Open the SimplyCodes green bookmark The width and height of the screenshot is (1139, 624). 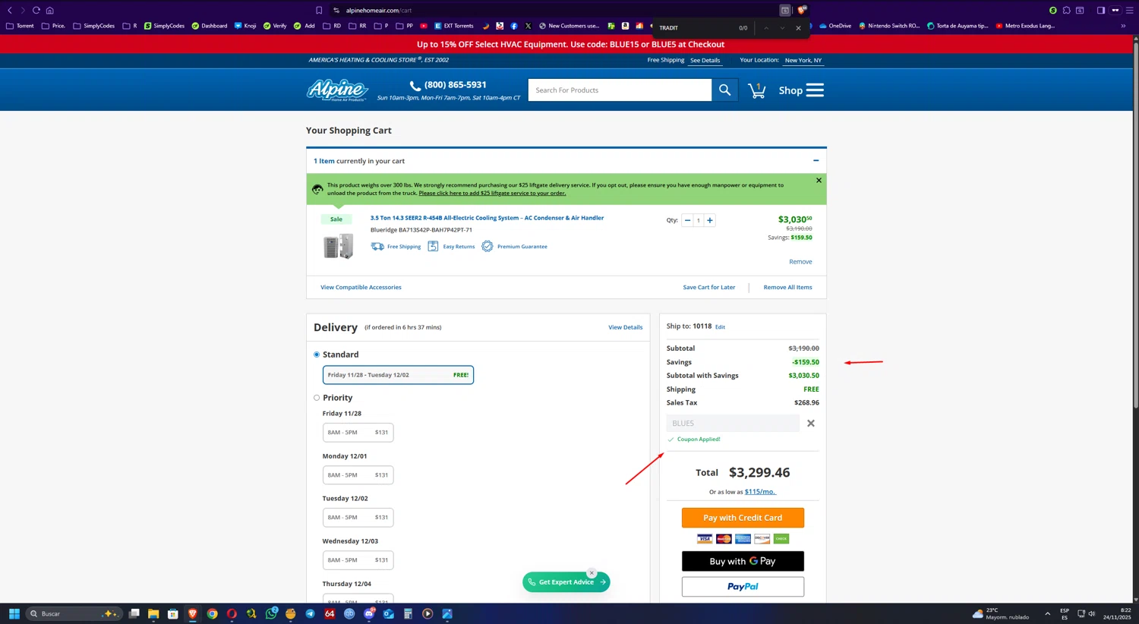pos(164,26)
